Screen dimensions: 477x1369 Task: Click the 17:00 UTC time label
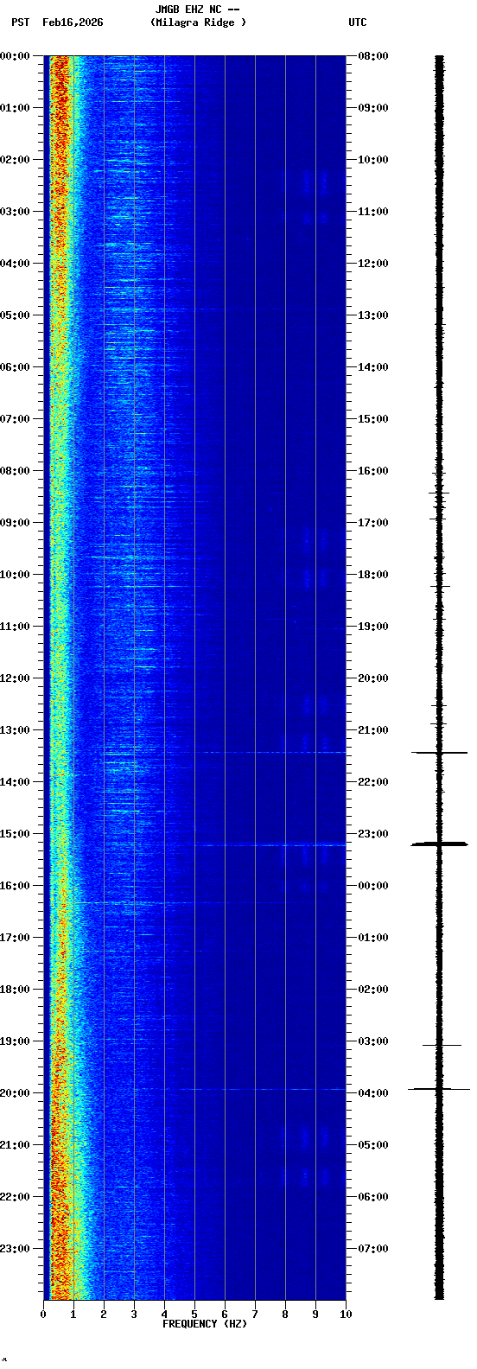pyautogui.click(x=373, y=523)
